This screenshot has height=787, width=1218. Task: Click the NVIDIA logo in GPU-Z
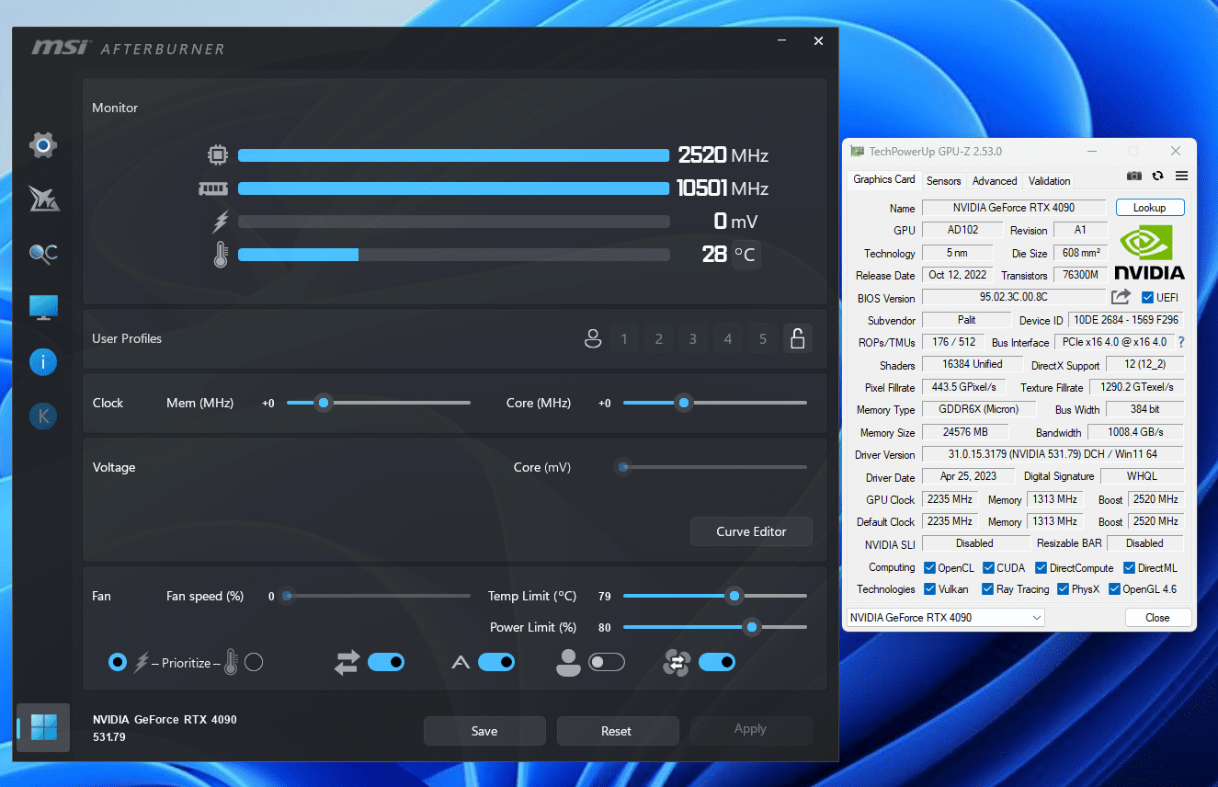1149,253
